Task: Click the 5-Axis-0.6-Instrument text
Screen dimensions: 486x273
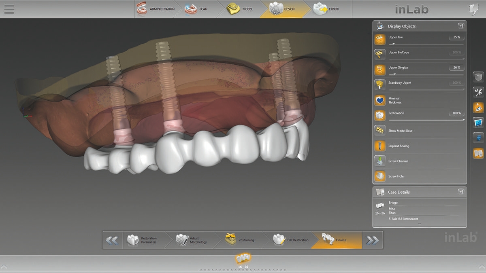Action: (x=403, y=219)
